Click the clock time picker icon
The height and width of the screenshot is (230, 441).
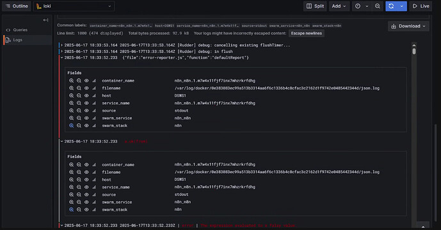(x=358, y=6)
